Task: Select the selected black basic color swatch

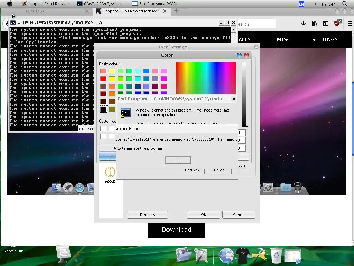Action: click(x=103, y=109)
